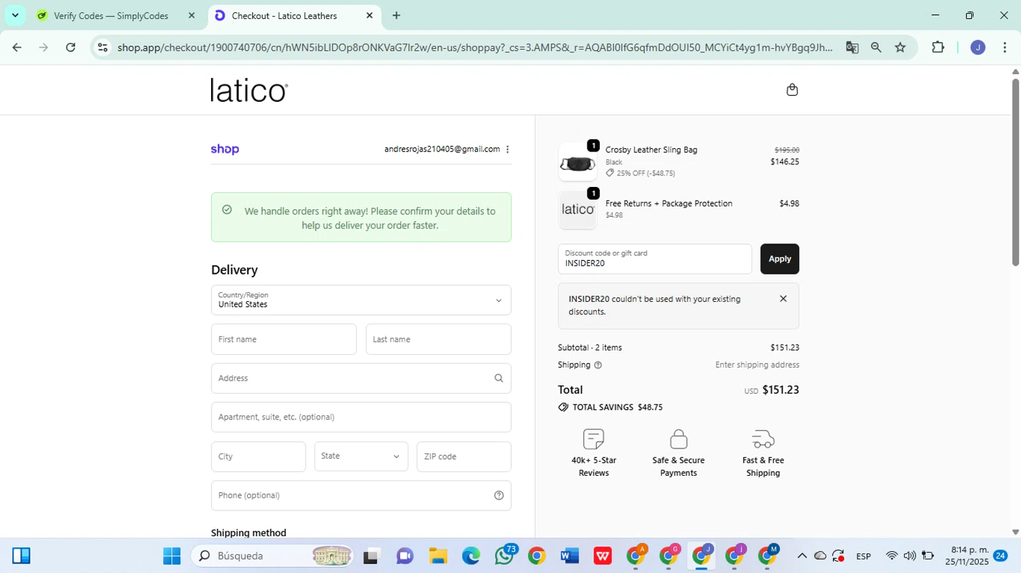
Task: Click the latico logo
Action: click(x=249, y=90)
